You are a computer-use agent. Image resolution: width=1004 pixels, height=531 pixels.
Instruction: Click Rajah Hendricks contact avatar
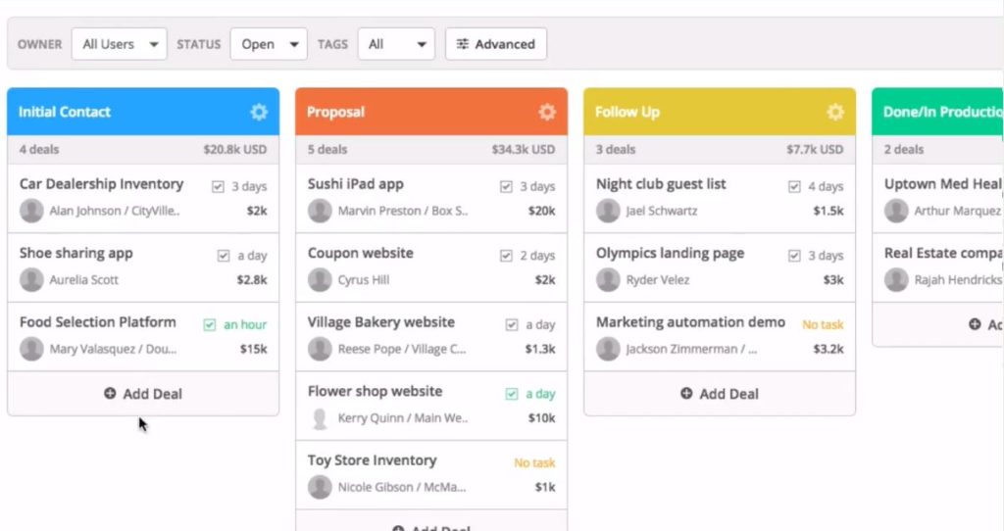pos(896,279)
